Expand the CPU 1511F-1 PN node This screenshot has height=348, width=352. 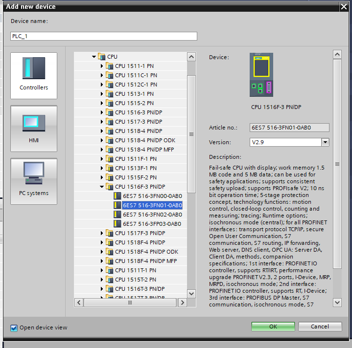[102, 159]
